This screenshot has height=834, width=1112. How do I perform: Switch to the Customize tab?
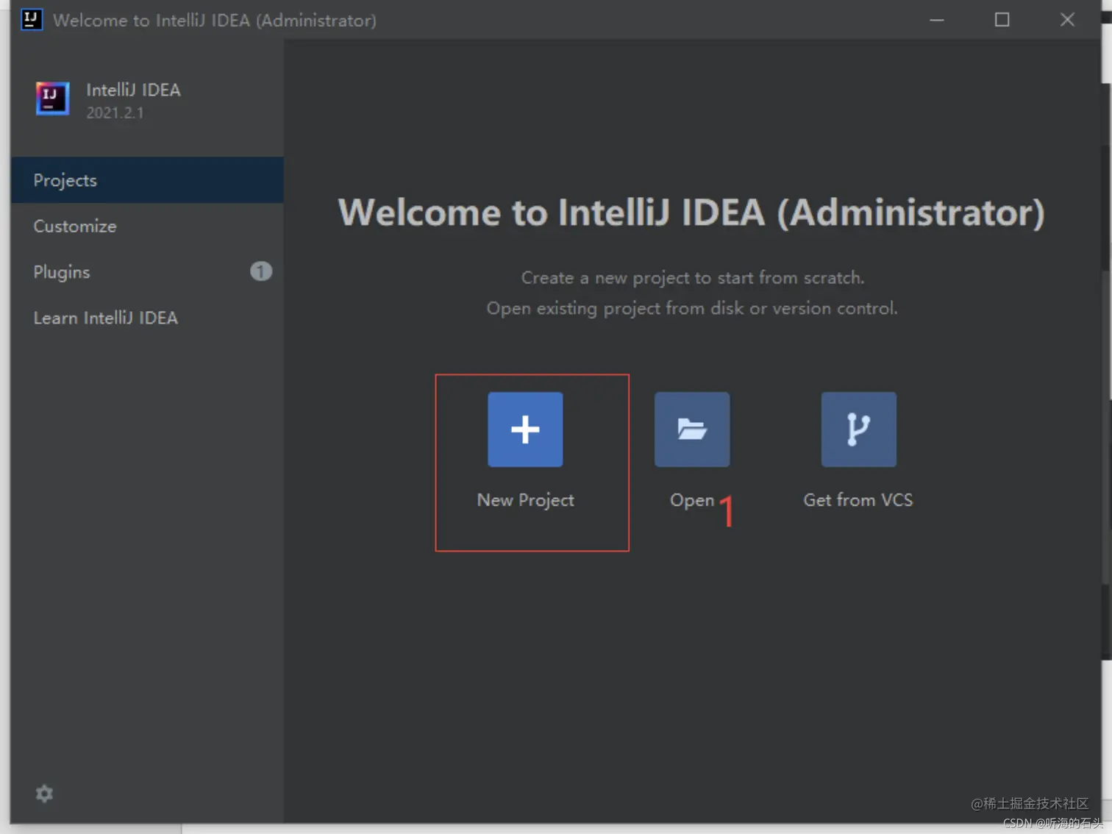(147, 226)
